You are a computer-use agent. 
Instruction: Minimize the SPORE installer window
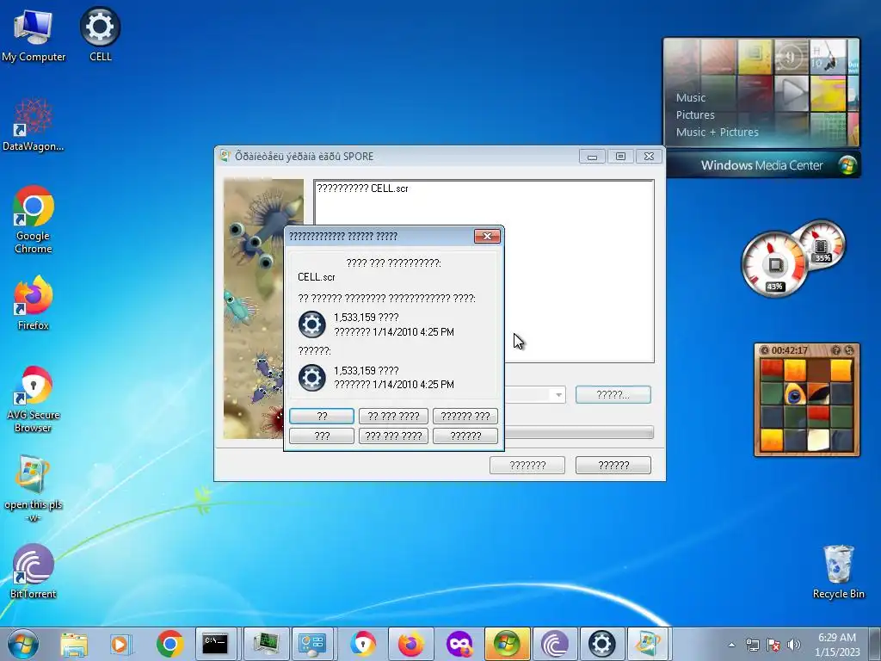(x=592, y=157)
